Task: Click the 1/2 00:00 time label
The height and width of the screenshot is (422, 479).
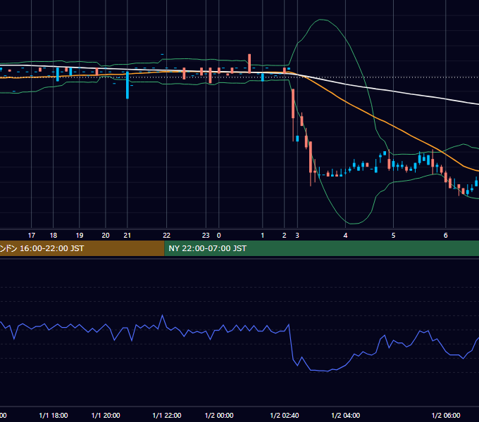Action: pos(219,415)
